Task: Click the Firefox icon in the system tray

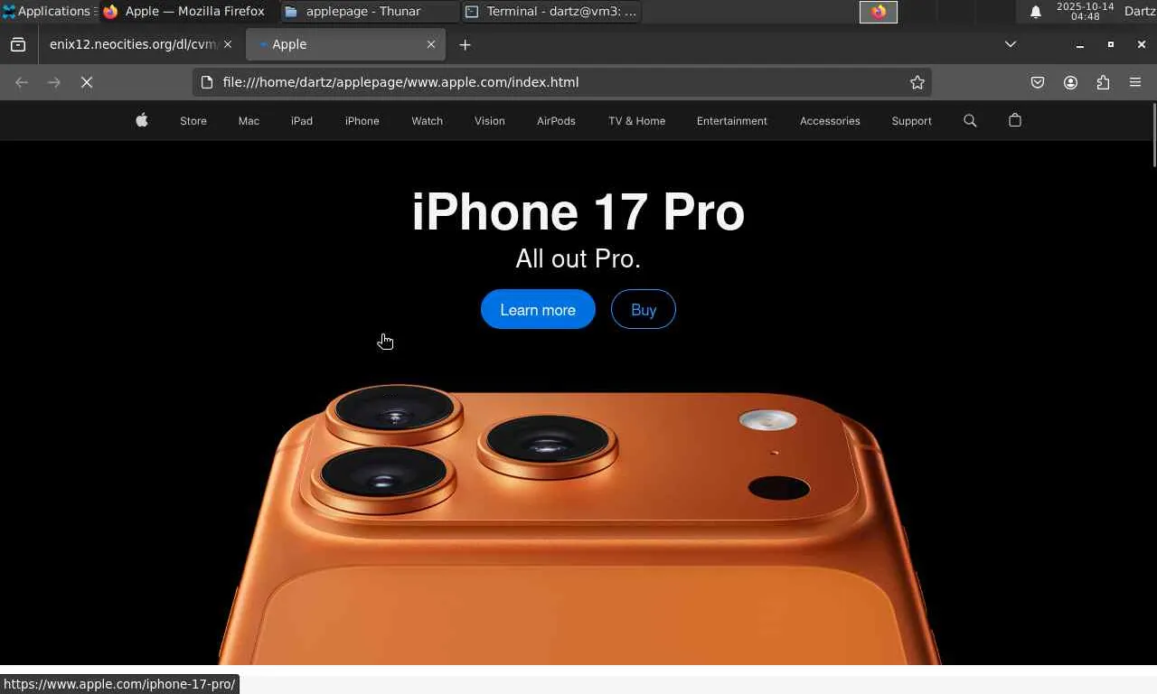Action: tap(878, 12)
